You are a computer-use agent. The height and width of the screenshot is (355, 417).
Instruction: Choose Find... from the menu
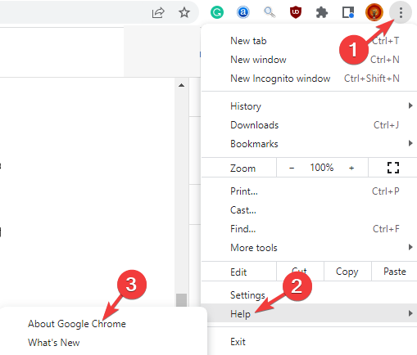tap(309, 229)
